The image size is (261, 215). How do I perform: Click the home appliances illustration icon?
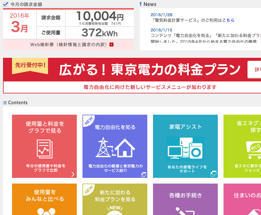tap(185, 149)
